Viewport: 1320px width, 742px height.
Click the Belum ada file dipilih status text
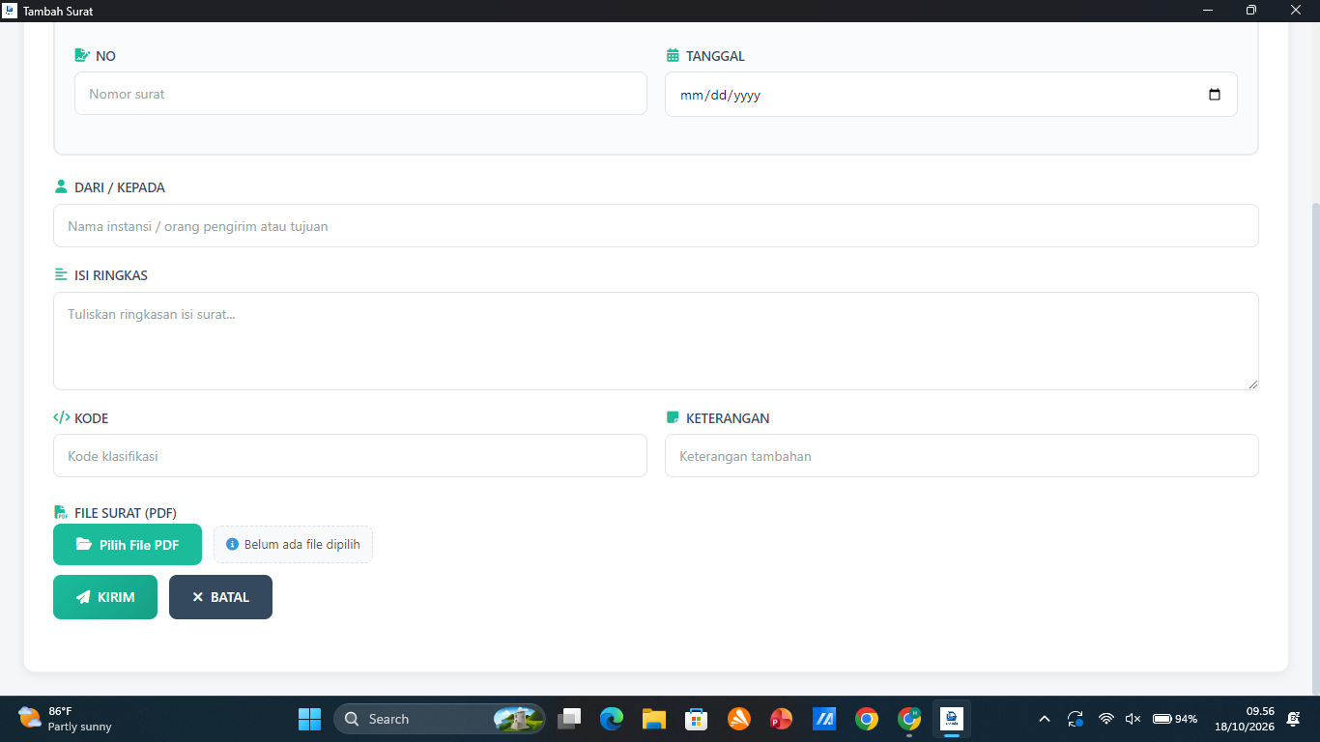[301, 544]
